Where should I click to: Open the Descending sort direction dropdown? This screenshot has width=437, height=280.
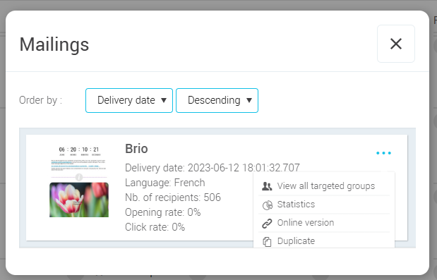217,100
